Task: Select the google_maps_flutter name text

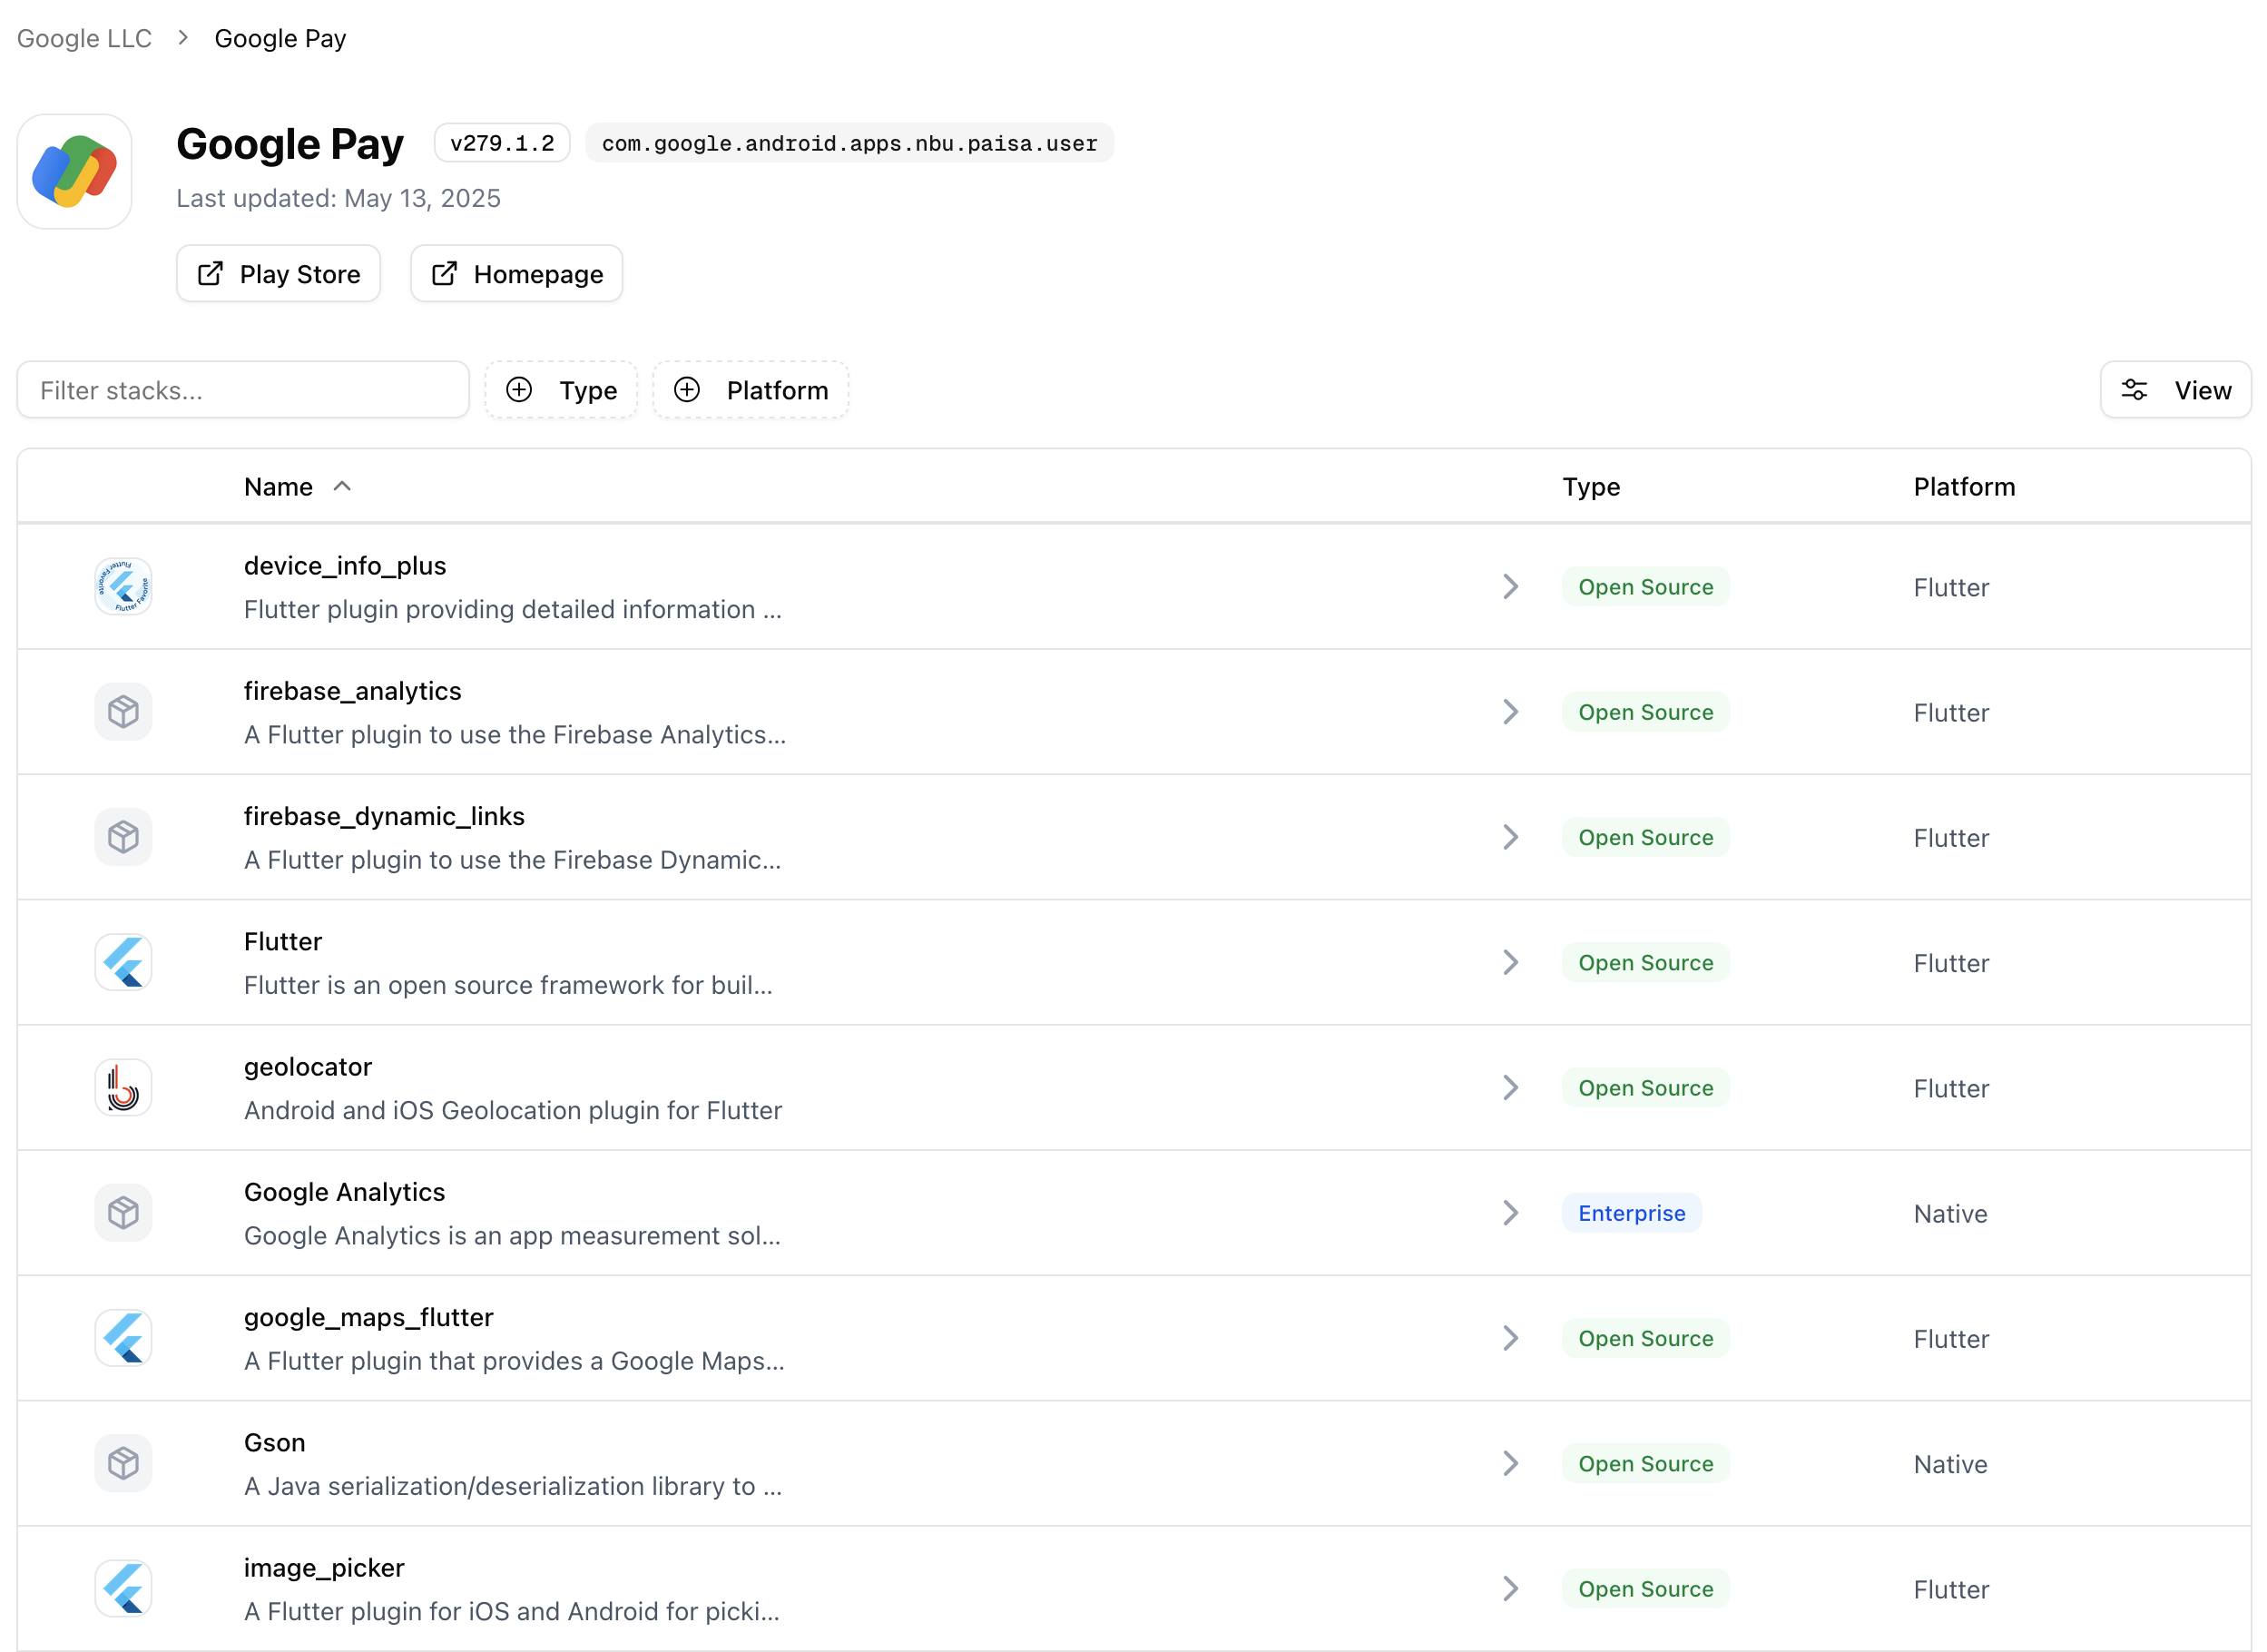Action: coord(368,1317)
